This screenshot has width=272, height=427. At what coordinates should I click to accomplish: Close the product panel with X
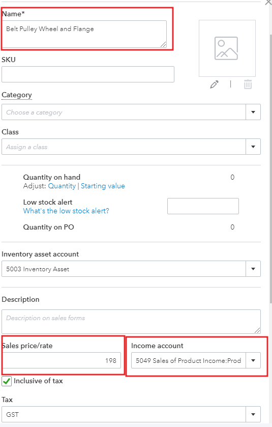coord(268,3)
